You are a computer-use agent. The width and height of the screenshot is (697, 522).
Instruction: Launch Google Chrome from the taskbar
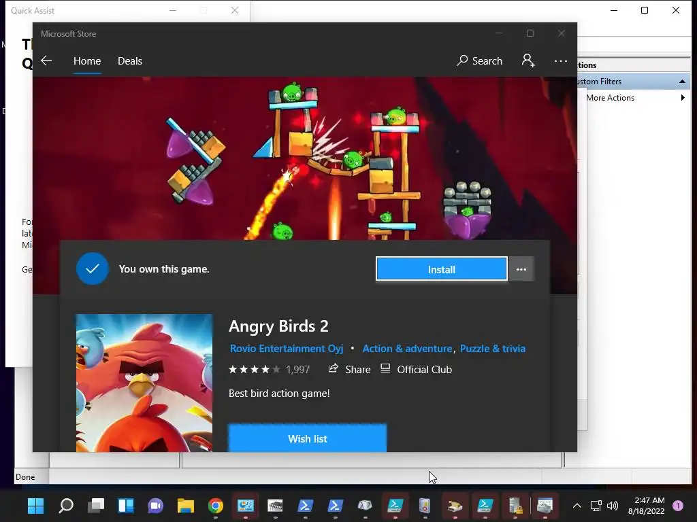pos(216,506)
